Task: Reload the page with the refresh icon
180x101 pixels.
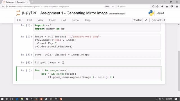Action: pos(113,6)
